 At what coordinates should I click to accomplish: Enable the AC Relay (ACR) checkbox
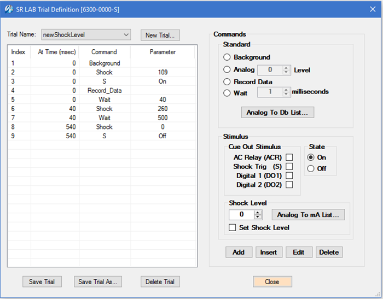[289, 157]
